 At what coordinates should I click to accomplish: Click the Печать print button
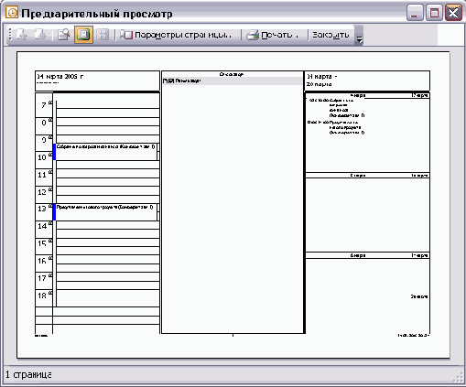pyautogui.click(x=273, y=35)
